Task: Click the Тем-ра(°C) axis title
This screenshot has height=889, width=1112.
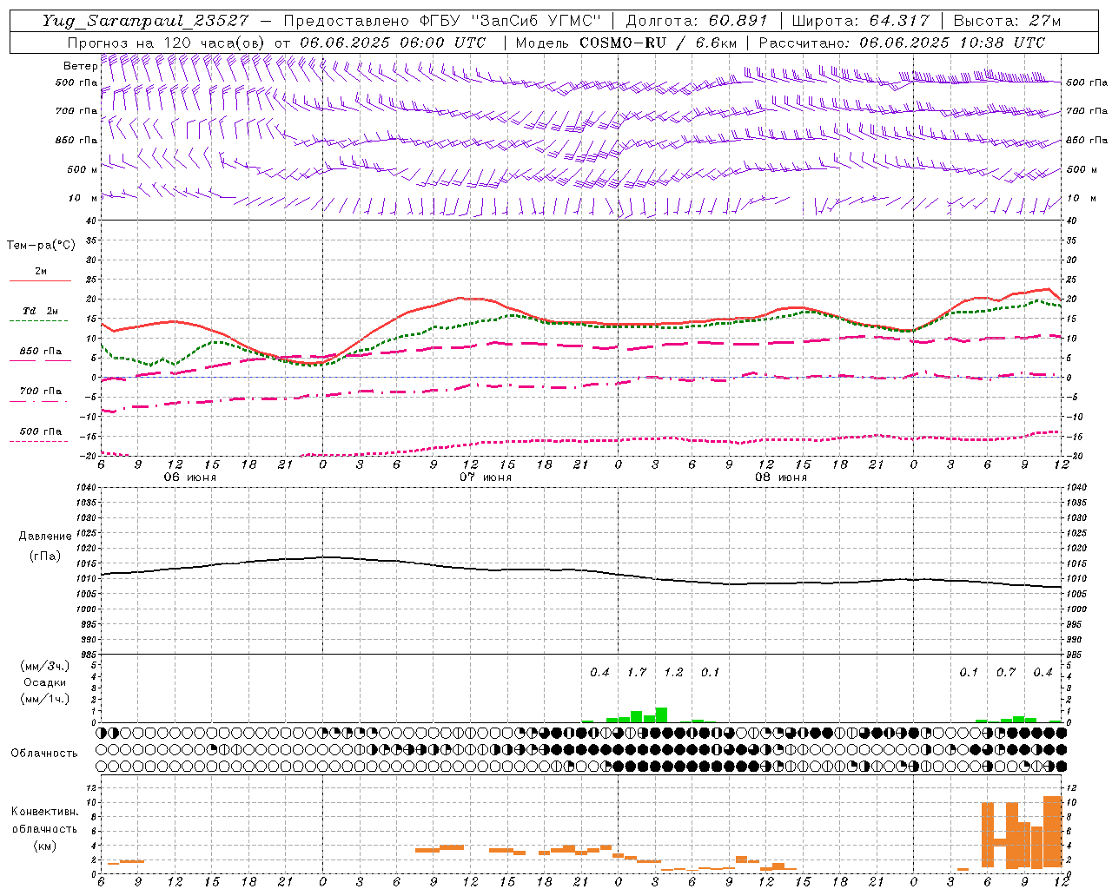Action: (41, 246)
